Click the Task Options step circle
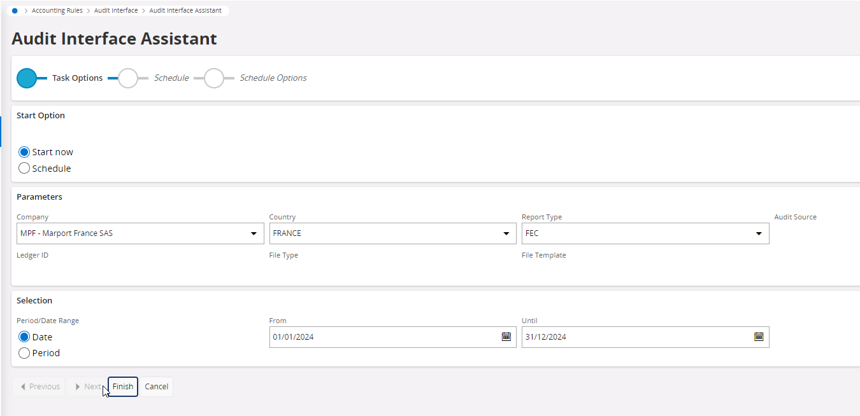The width and height of the screenshot is (860, 416). pos(27,78)
